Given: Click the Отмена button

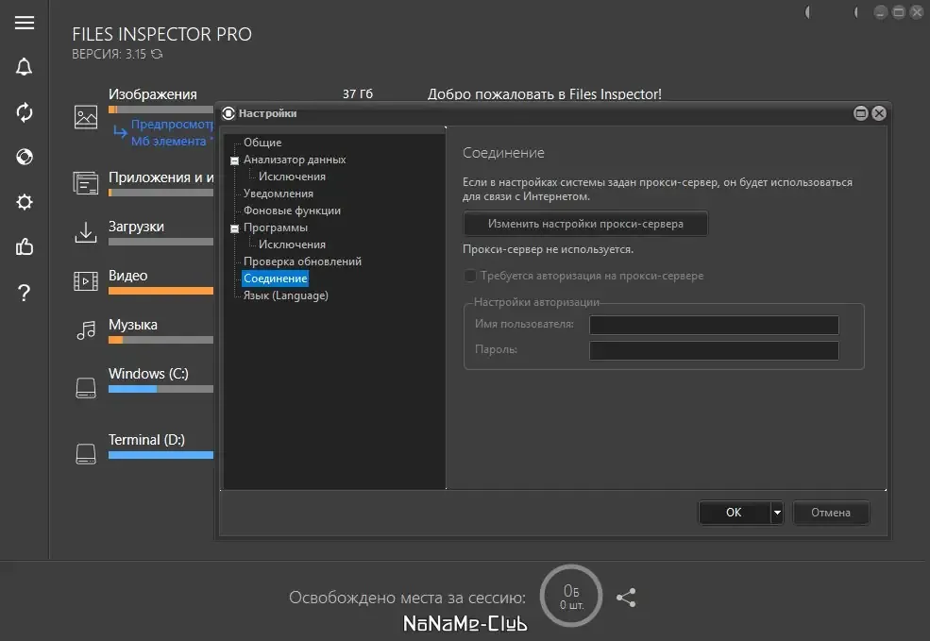Looking at the screenshot, I should coord(831,513).
